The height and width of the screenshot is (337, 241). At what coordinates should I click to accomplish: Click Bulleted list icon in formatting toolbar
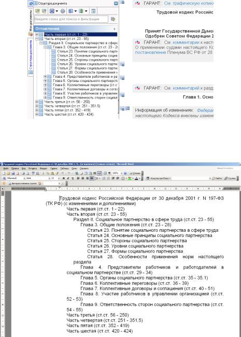pyautogui.click(x=108, y=178)
